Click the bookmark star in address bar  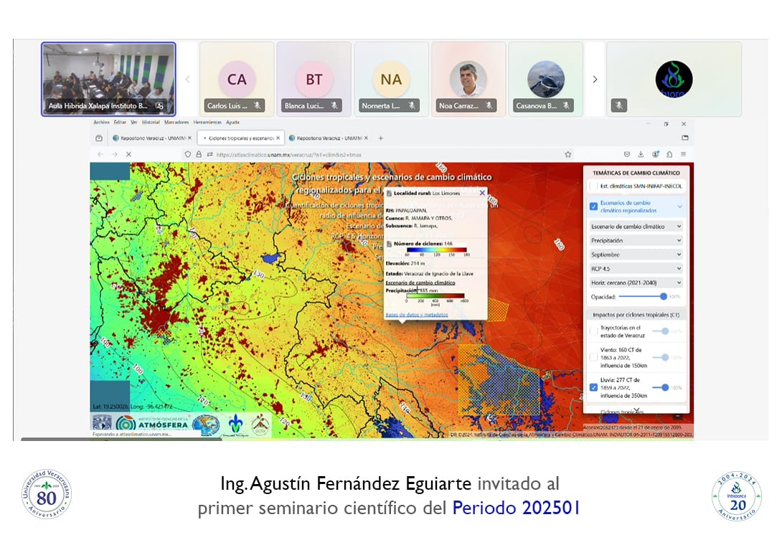tap(567, 154)
